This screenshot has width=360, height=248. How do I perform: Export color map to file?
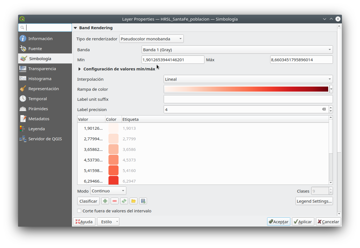pyautogui.click(x=143, y=201)
